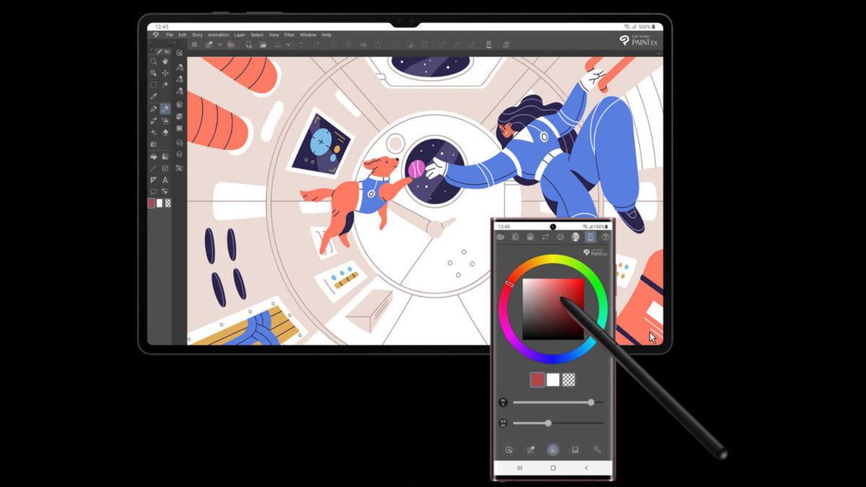Toggle transparent color in tablet toolbar
The height and width of the screenshot is (487, 866).
pyautogui.click(x=168, y=203)
